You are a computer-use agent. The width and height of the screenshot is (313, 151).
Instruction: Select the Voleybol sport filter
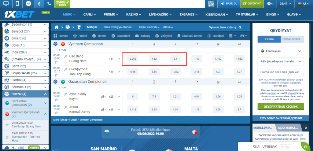(164, 36)
